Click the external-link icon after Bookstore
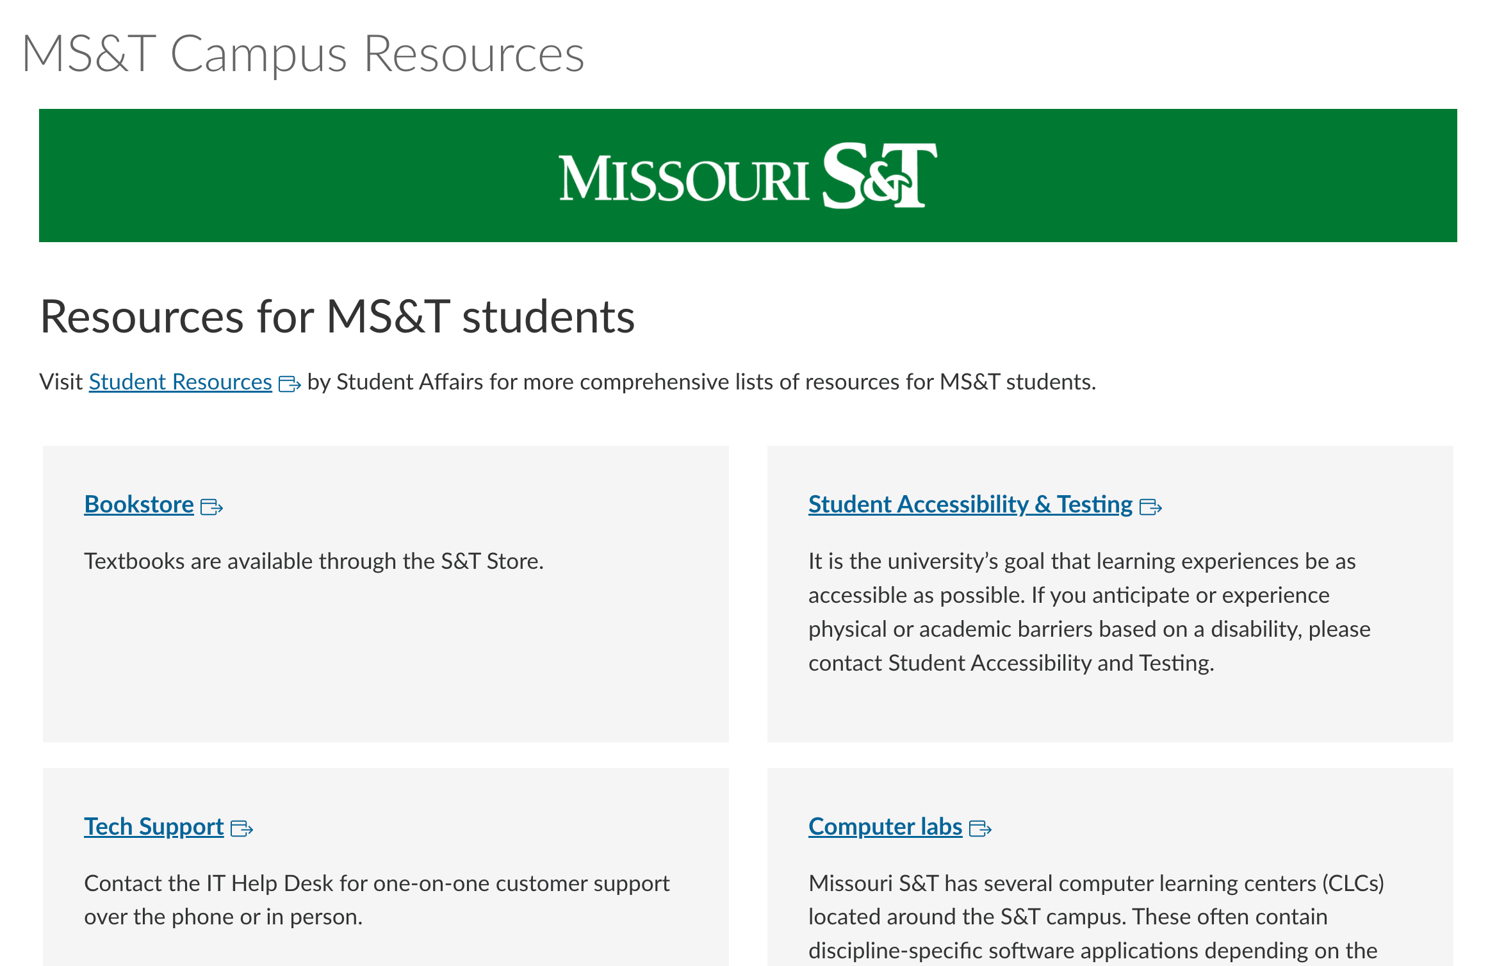The height and width of the screenshot is (966, 1497). [211, 507]
